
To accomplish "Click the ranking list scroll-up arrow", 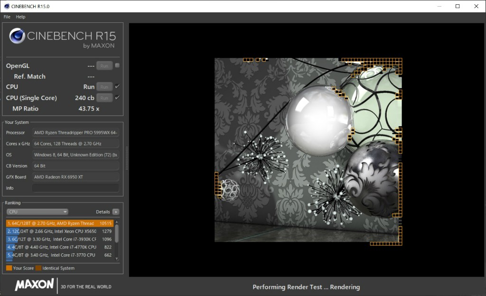I will tap(117, 222).
